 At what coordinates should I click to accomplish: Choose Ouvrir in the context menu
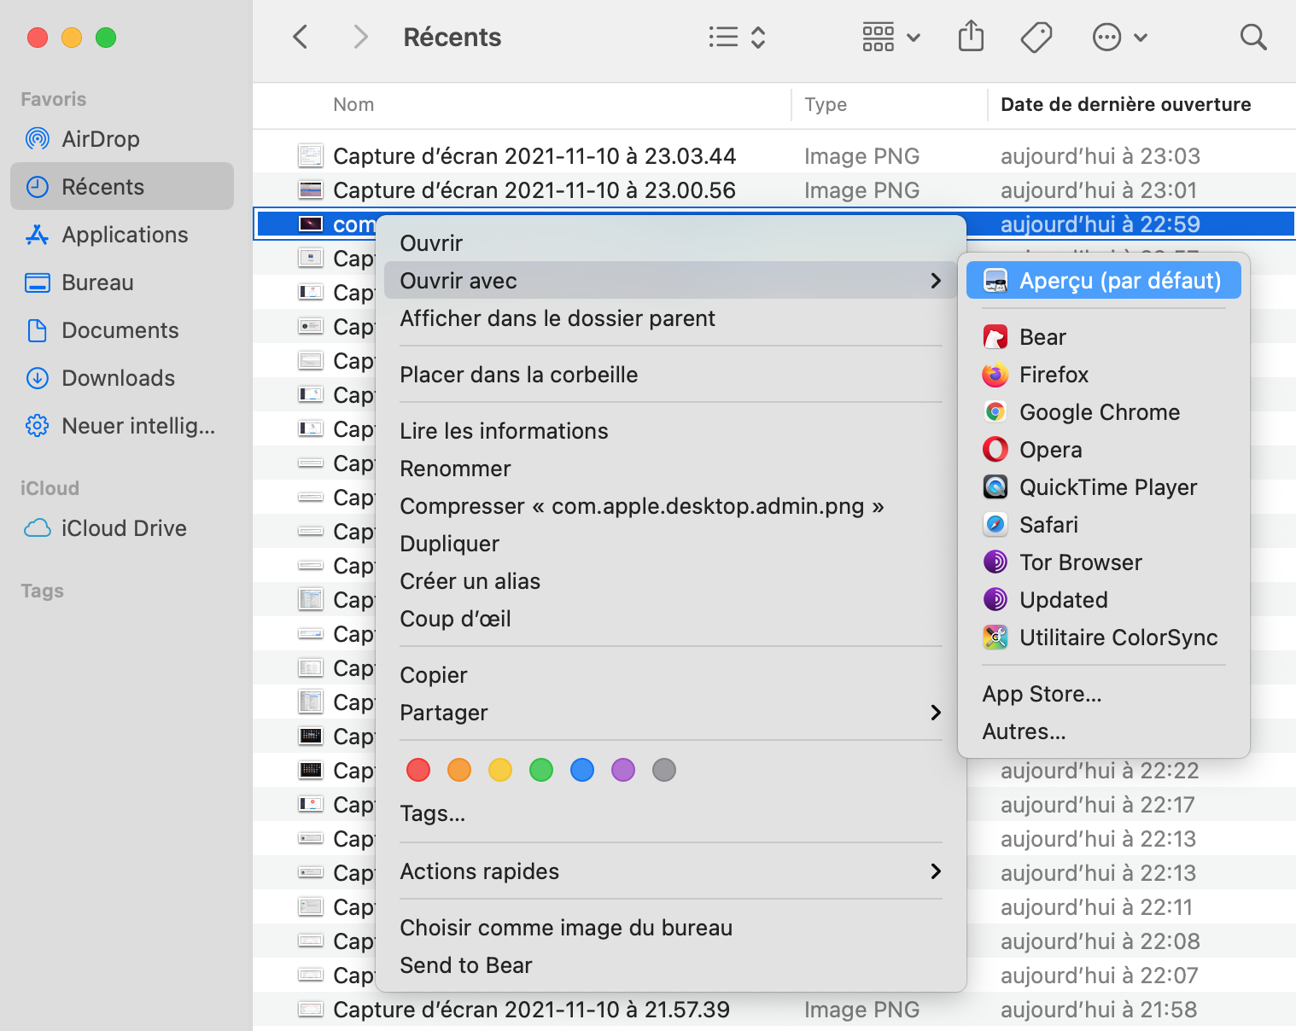tap(670, 243)
